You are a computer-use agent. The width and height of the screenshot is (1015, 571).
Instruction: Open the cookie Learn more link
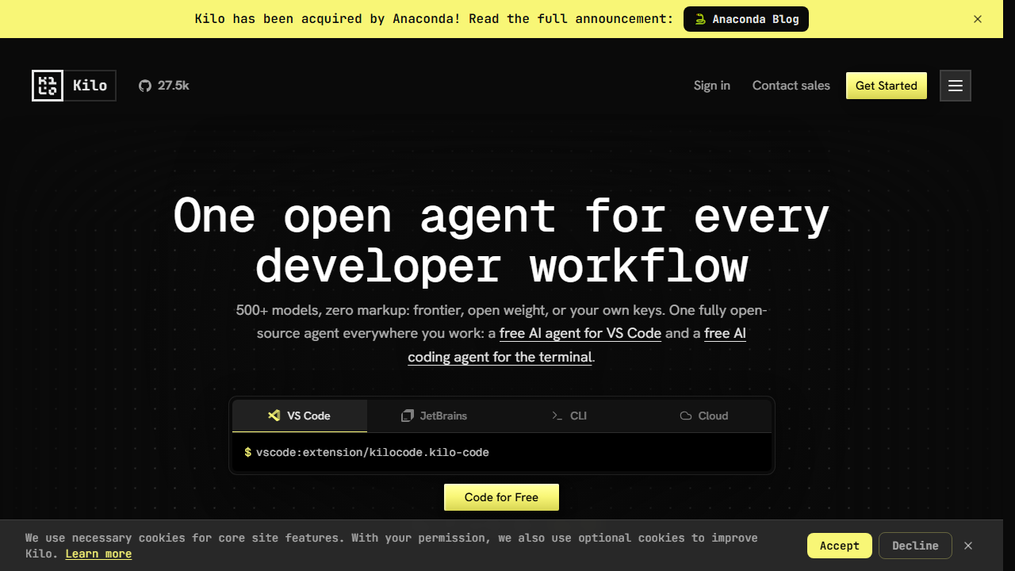[98, 554]
